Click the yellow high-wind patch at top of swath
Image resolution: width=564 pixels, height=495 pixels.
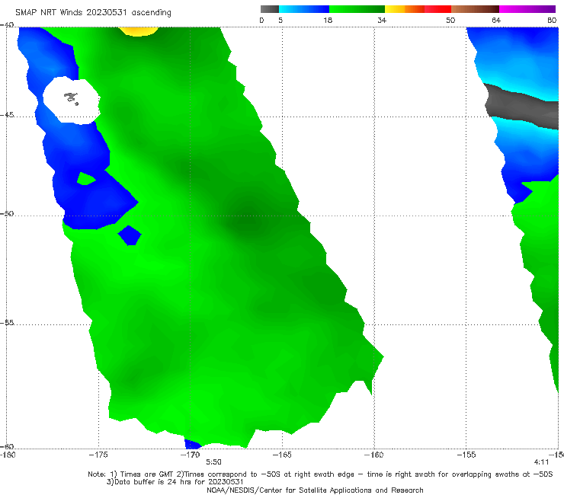point(139,31)
